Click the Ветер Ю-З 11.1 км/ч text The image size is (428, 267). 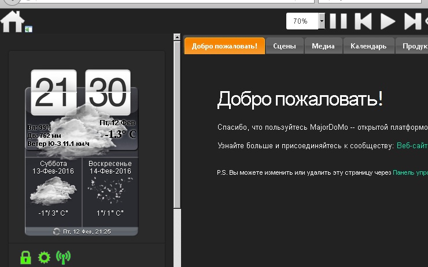click(58, 144)
